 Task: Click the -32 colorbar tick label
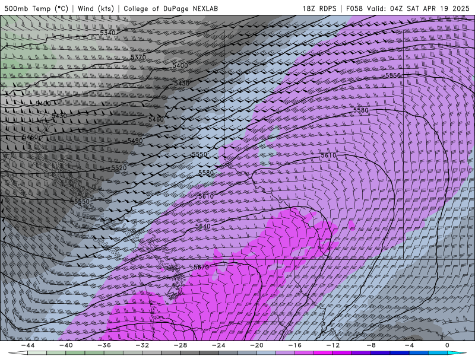pos(142,345)
